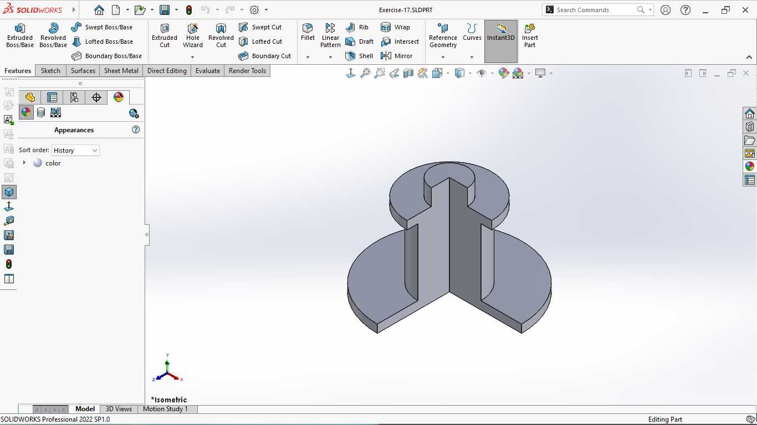Open SOLIDWORKS Resources home icon
757x425 pixels.
[750, 113]
